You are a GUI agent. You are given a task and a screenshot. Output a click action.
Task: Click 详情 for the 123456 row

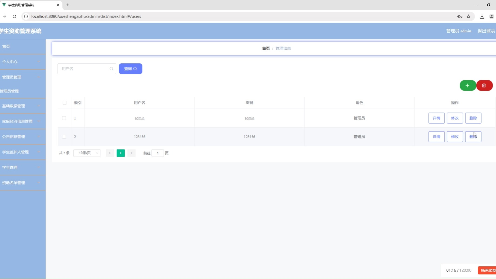pyautogui.click(x=436, y=137)
